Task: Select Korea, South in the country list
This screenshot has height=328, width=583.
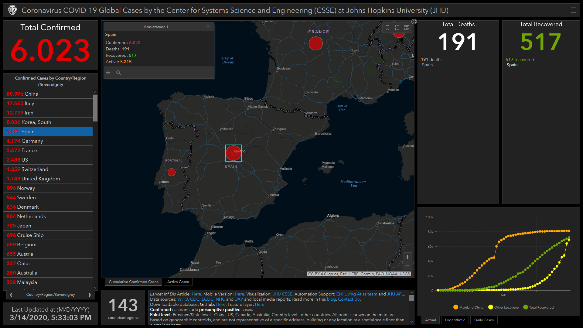Action: [x=48, y=122]
